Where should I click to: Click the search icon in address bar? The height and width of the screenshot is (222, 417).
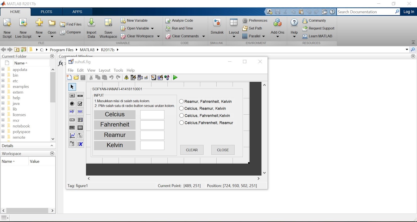click(413, 50)
